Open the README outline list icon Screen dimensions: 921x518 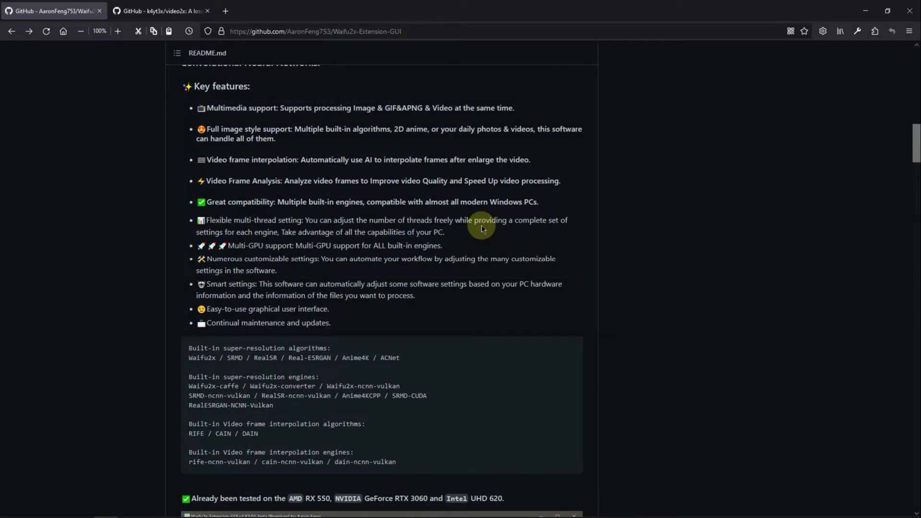click(177, 53)
